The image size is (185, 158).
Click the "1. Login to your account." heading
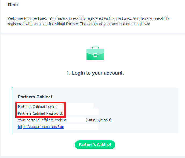coord(95,73)
